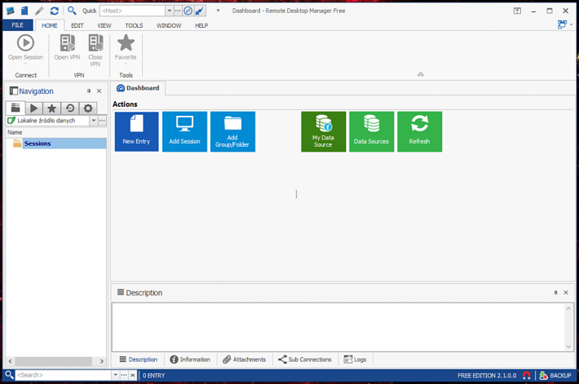
Task: Click the refresh arrows icon in quick toolbar
Action: (55, 11)
